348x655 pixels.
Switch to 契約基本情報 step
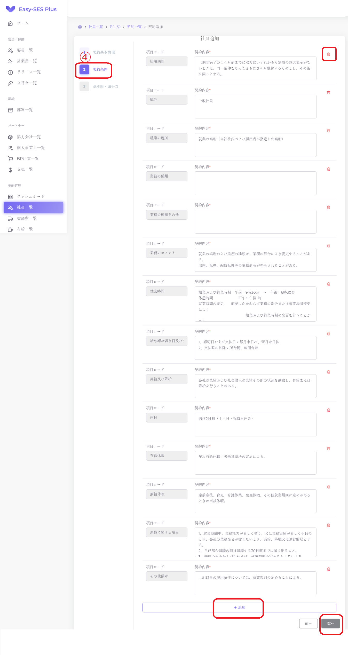[x=104, y=52]
